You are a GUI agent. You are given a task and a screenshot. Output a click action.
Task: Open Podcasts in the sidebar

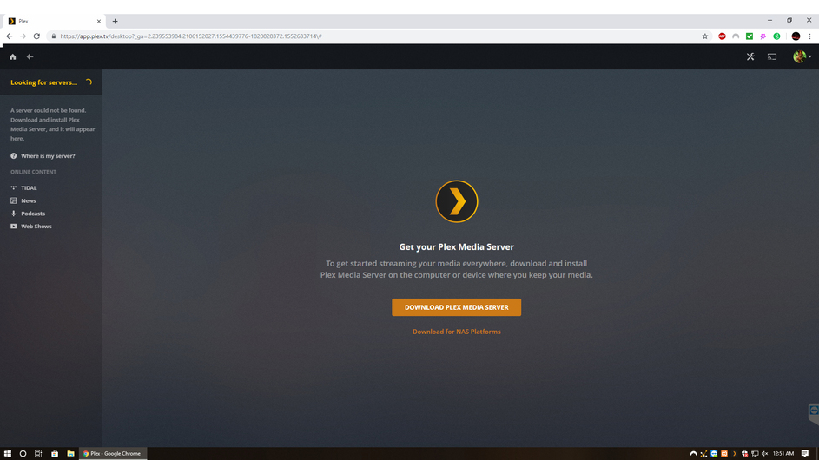[28, 214]
